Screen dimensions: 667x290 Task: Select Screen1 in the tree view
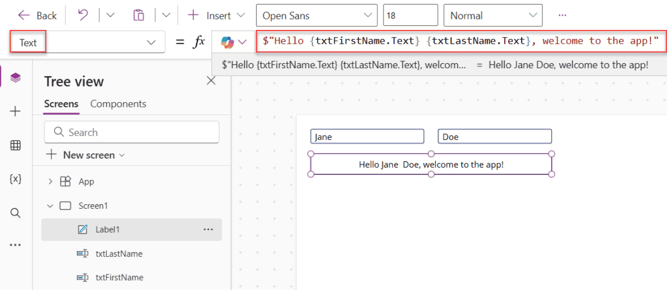pos(93,206)
